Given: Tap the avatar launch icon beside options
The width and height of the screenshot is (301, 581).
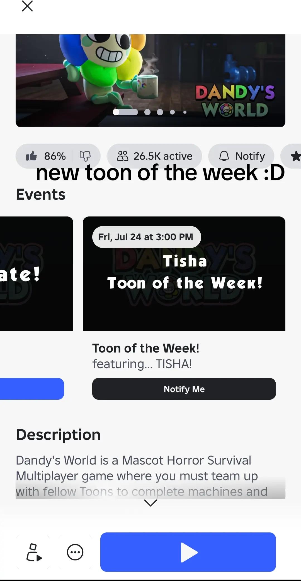Looking at the screenshot, I should click(x=34, y=552).
